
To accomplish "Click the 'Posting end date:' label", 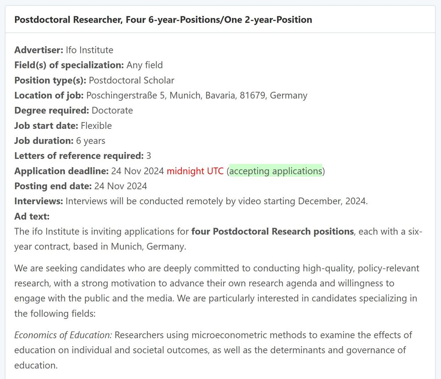I will [x=53, y=186].
